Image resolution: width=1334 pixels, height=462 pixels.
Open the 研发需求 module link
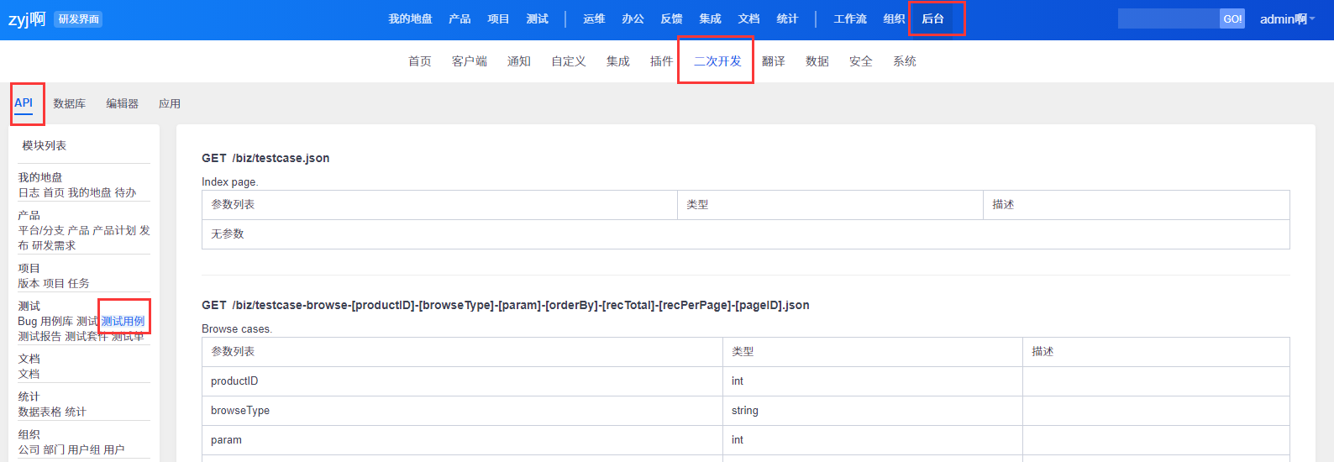click(54, 245)
